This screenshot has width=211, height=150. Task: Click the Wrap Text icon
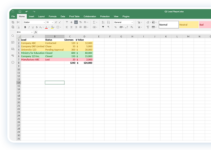pyautogui.click(x=80, y=22)
